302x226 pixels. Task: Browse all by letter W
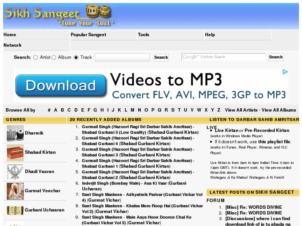point(199,110)
